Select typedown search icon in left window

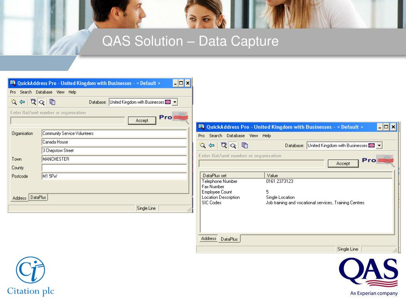[x=33, y=102]
